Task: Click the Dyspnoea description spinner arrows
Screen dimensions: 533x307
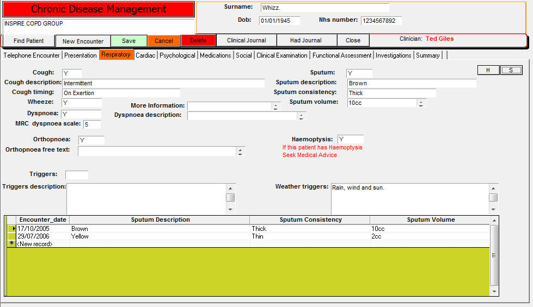Action: click(301, 116)
